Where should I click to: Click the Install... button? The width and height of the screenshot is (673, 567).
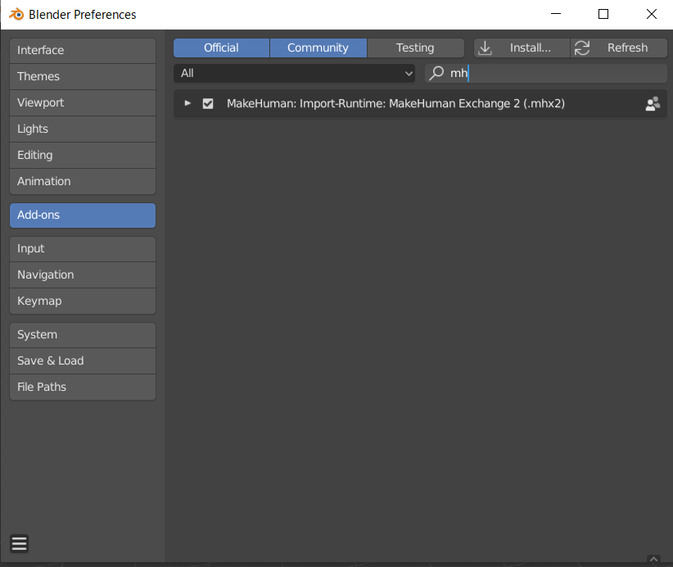[522, 48]
